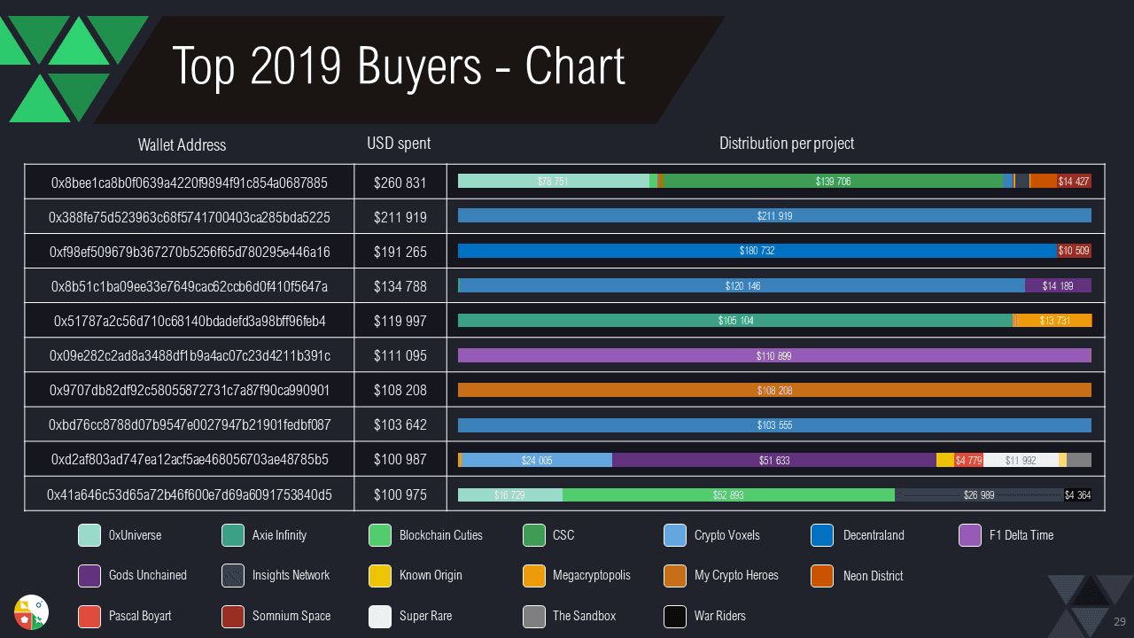Click the Megacryptopolis legend swatch

click(534, 575)
